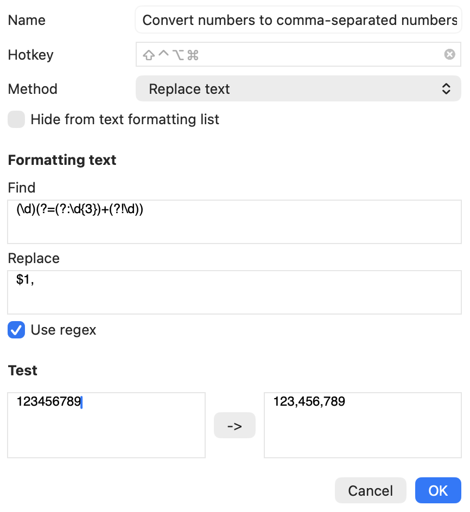Click the Cancel button

(370, 490)
